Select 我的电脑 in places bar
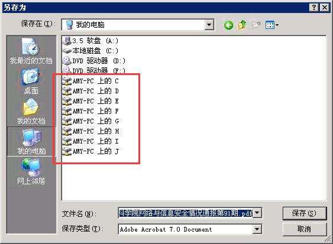 pos(31,142)
